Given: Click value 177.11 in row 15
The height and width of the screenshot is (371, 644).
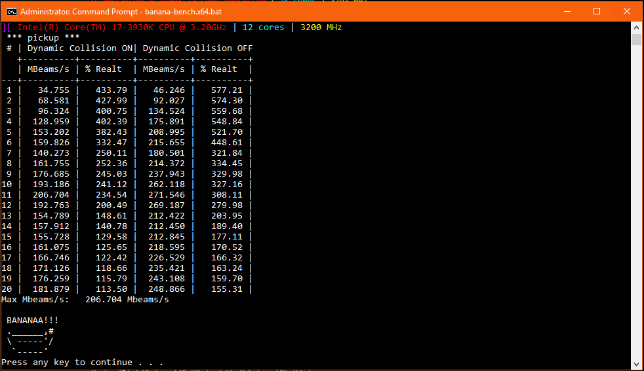Looking at the screenshot, I should coord(227,237).
